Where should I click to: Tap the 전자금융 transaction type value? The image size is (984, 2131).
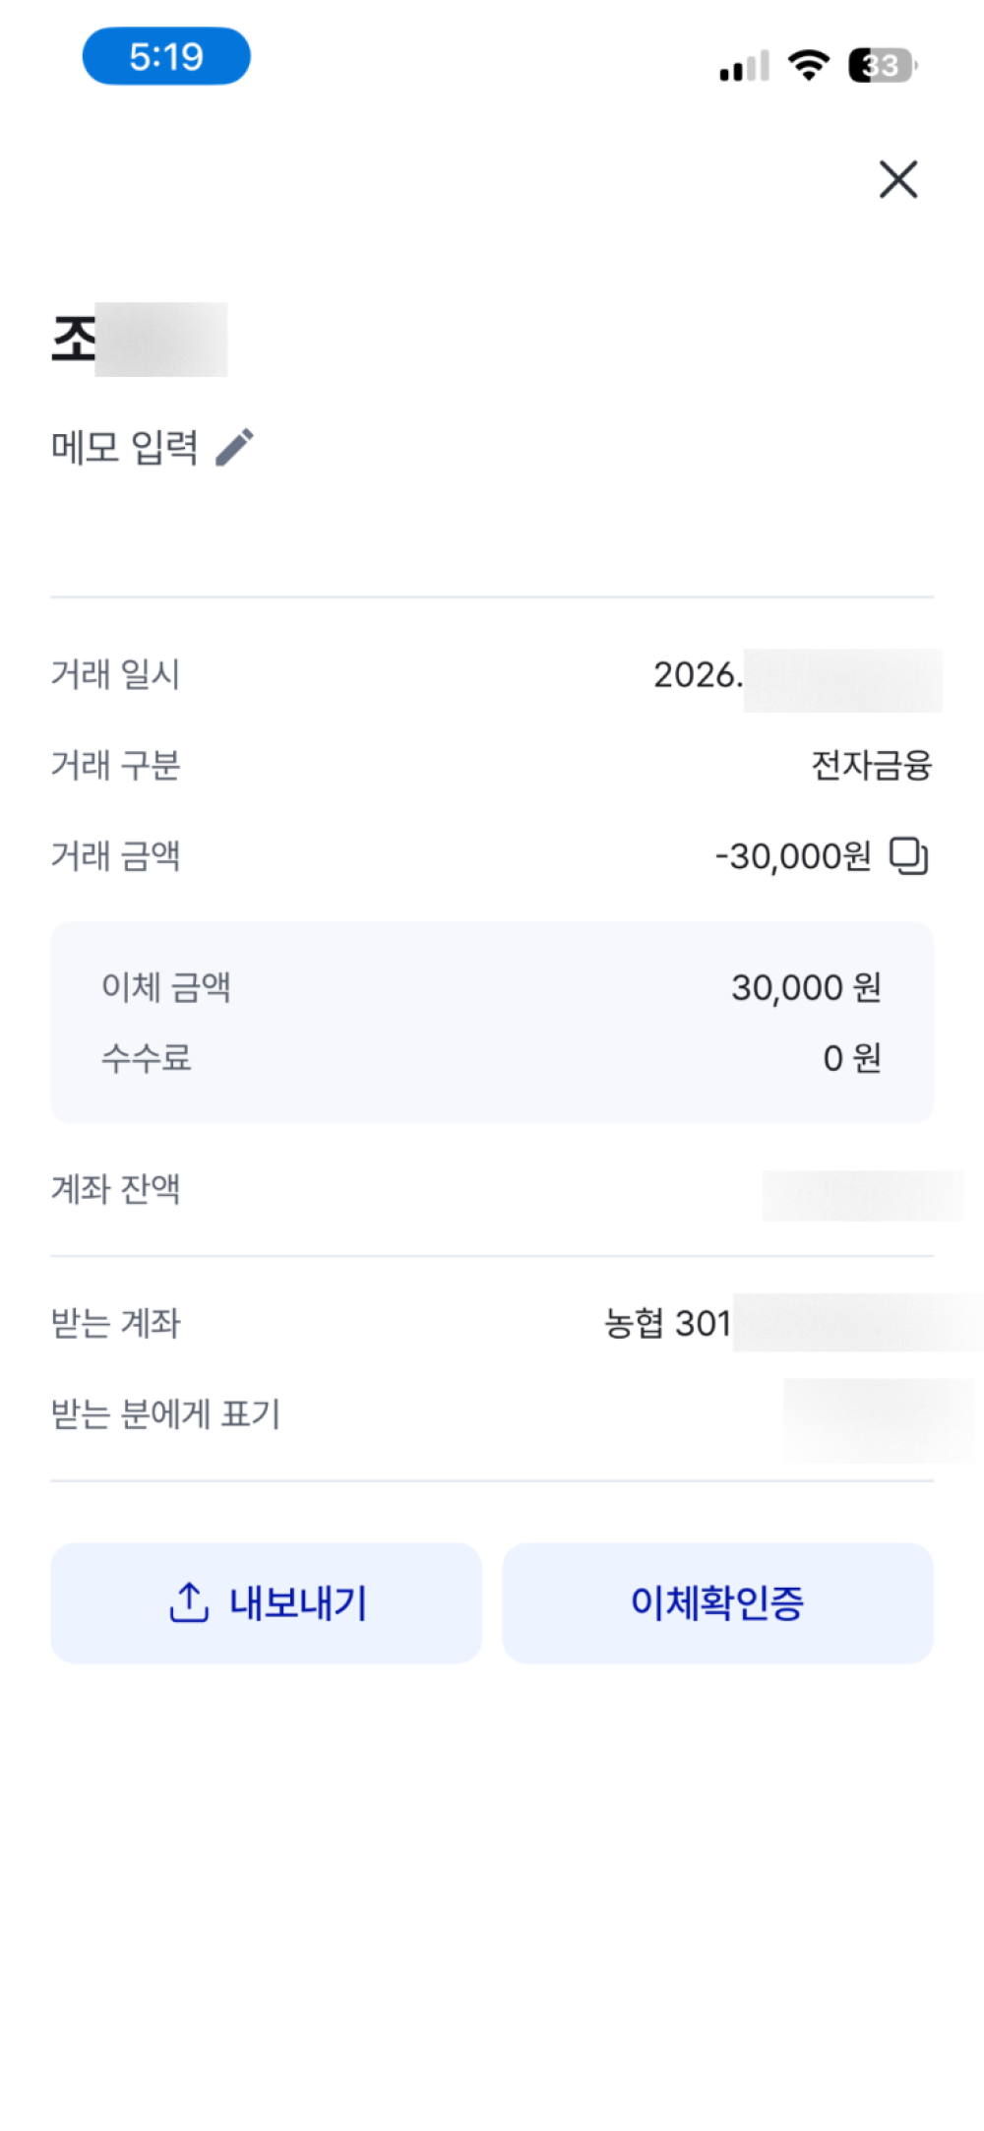(x=871, y=765)
